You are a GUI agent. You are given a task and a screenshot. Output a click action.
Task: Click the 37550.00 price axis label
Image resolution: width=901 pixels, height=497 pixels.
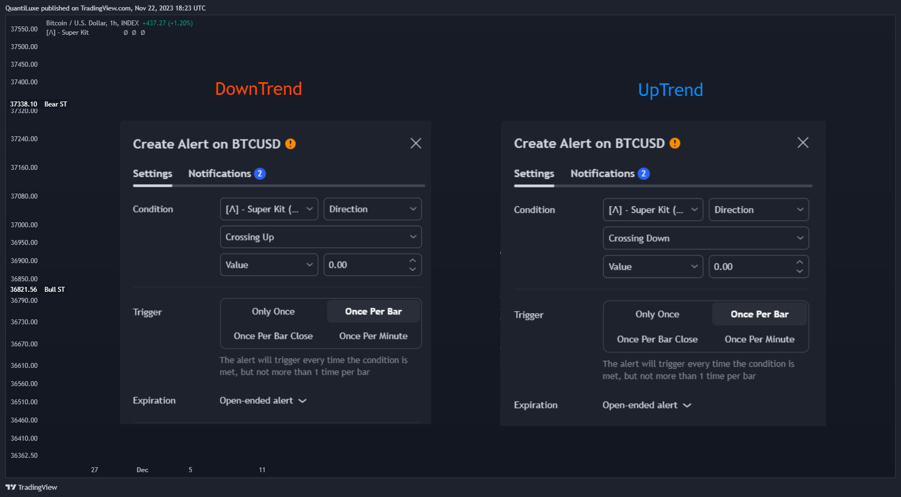pos(24,29)
